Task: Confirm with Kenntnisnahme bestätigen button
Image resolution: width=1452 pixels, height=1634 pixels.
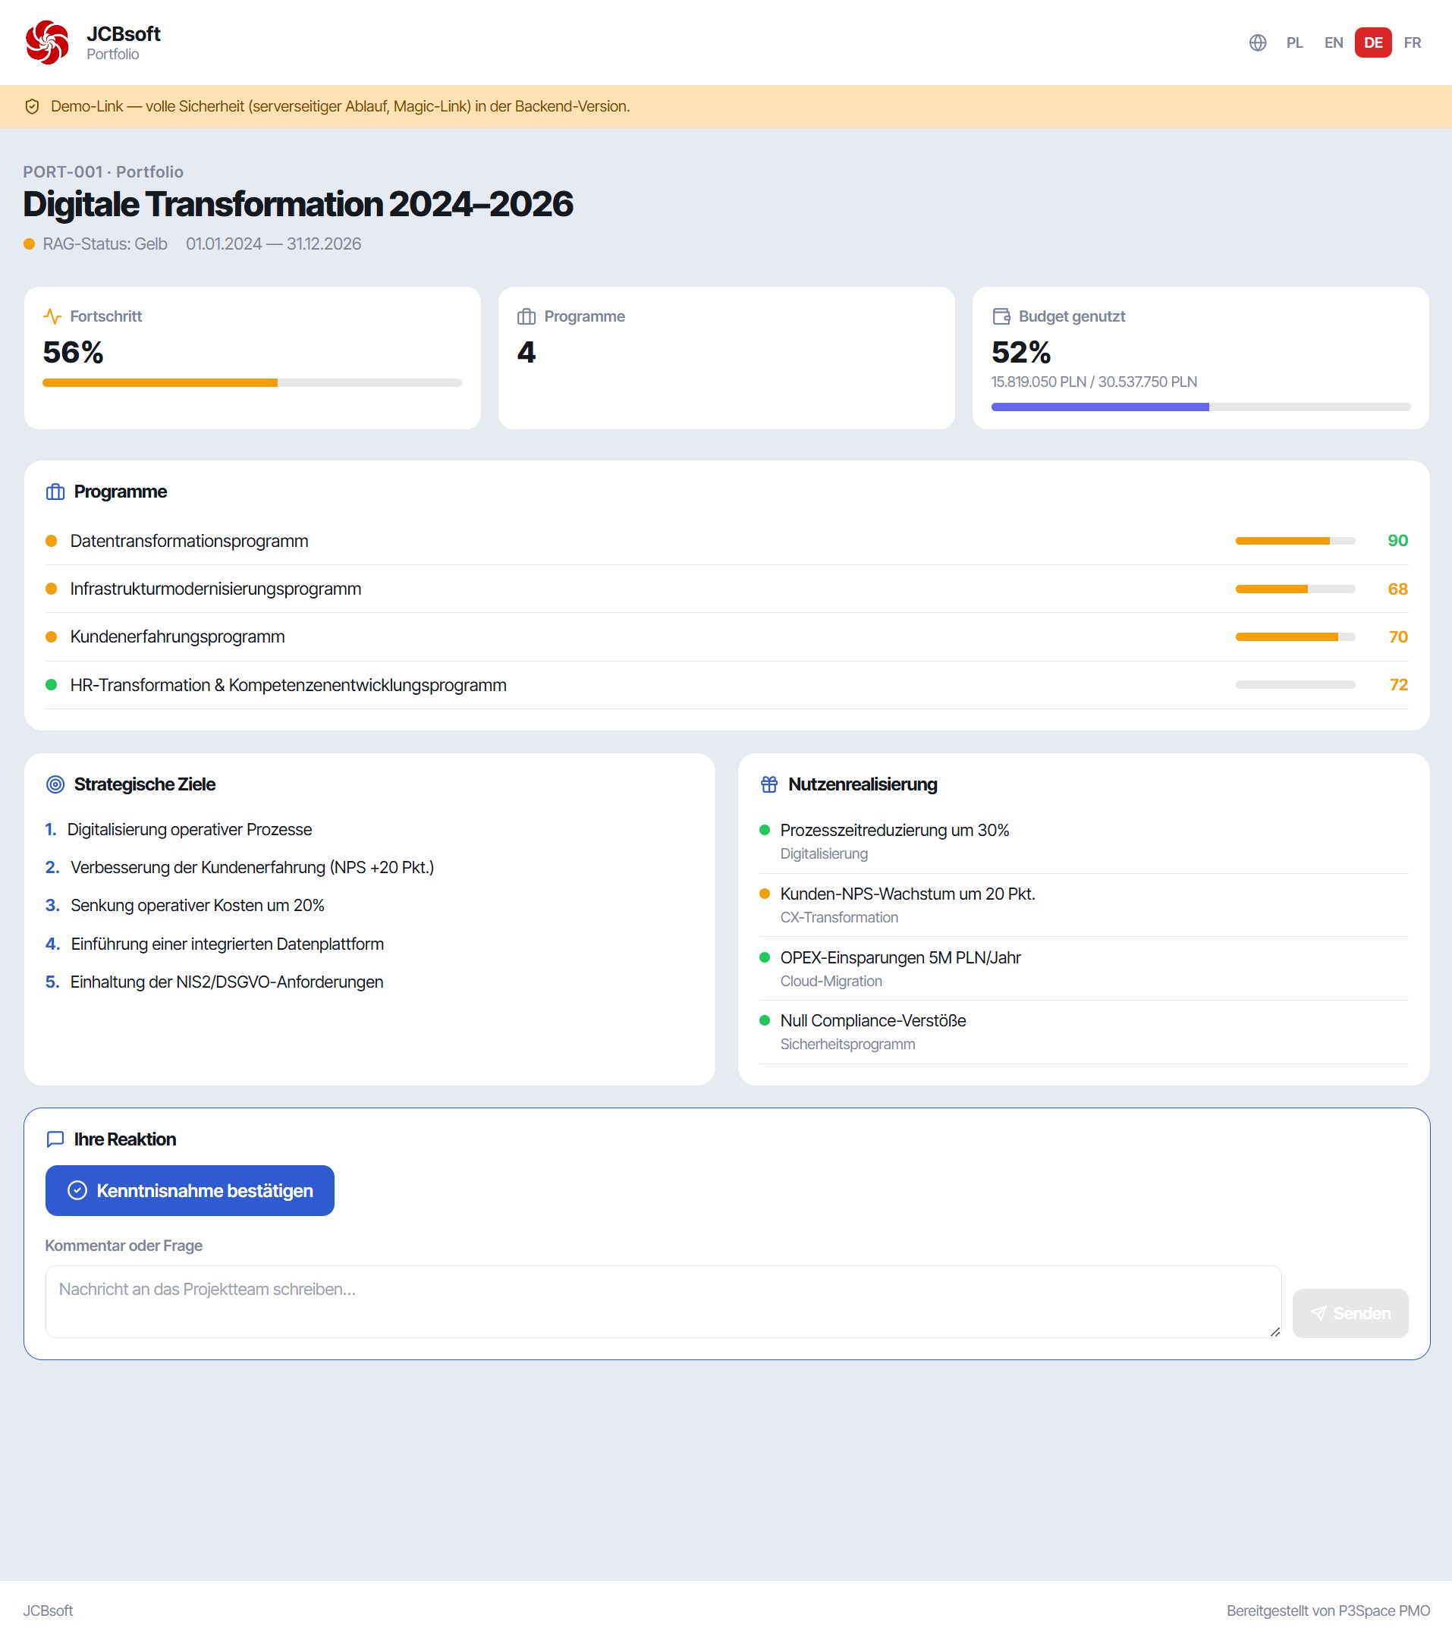Action: (190, 1190)
